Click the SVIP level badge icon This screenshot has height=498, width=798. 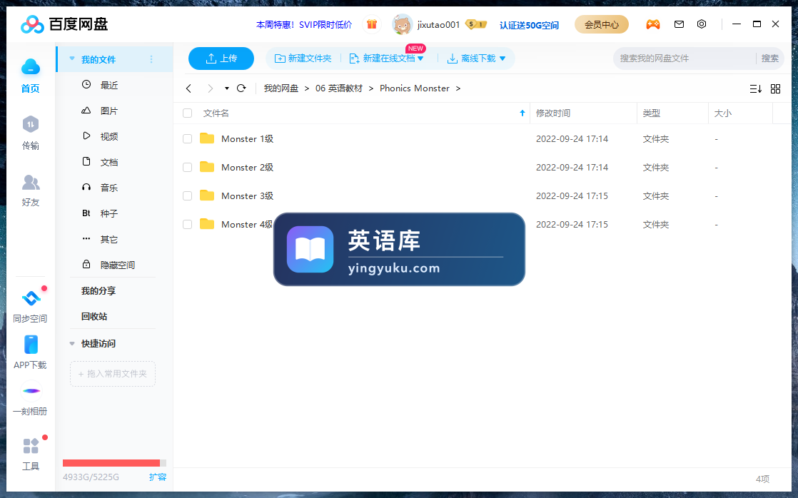(x=476, y=24)
